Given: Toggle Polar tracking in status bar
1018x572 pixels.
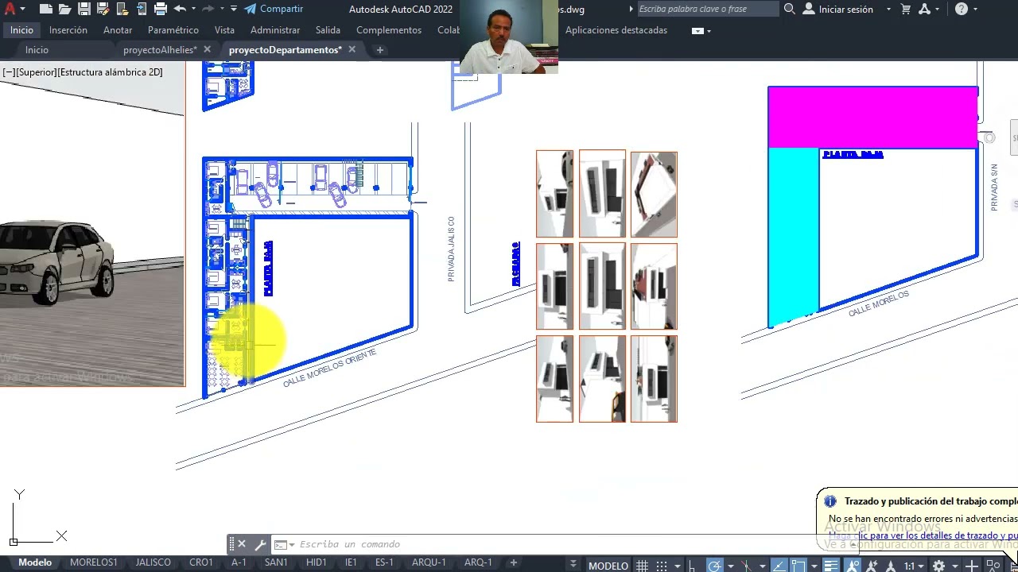Looking at the screenshot, I should (714, 566).
